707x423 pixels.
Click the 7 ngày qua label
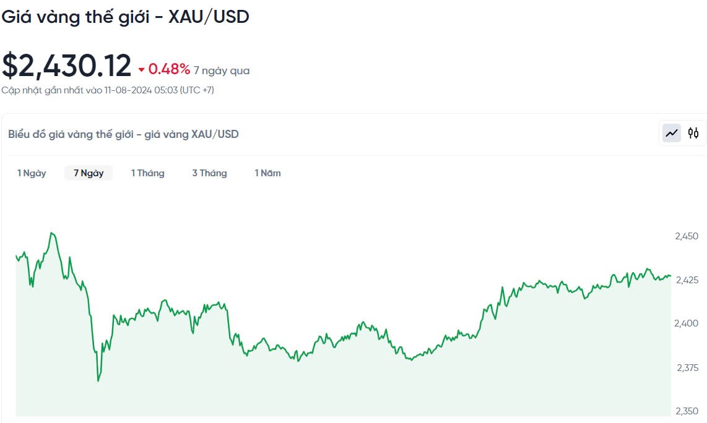[222, 70]
